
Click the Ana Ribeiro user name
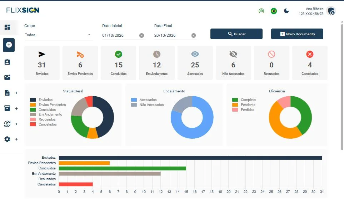pyautogui.click(x=315, y=9)
